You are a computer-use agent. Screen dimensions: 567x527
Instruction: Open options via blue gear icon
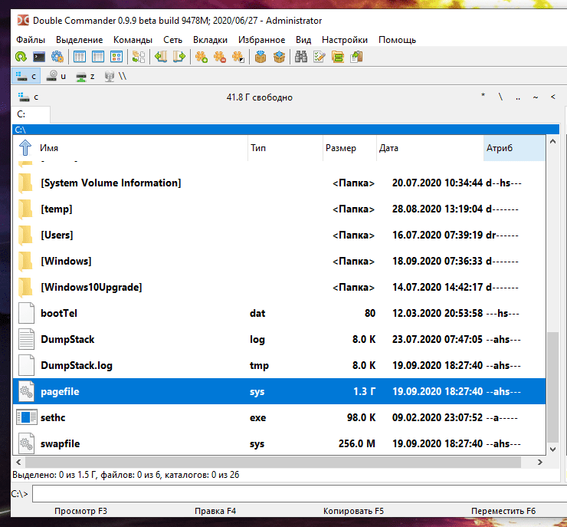[57, 57]
